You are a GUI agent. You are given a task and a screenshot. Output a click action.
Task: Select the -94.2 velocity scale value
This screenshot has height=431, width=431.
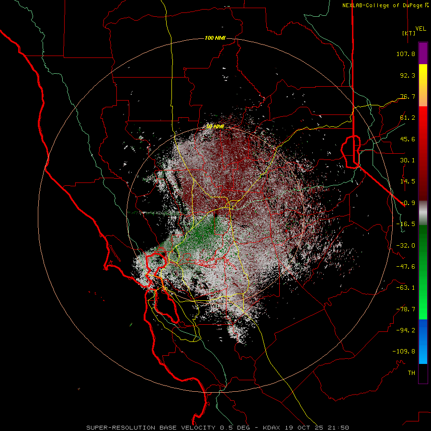click(406, 330)
